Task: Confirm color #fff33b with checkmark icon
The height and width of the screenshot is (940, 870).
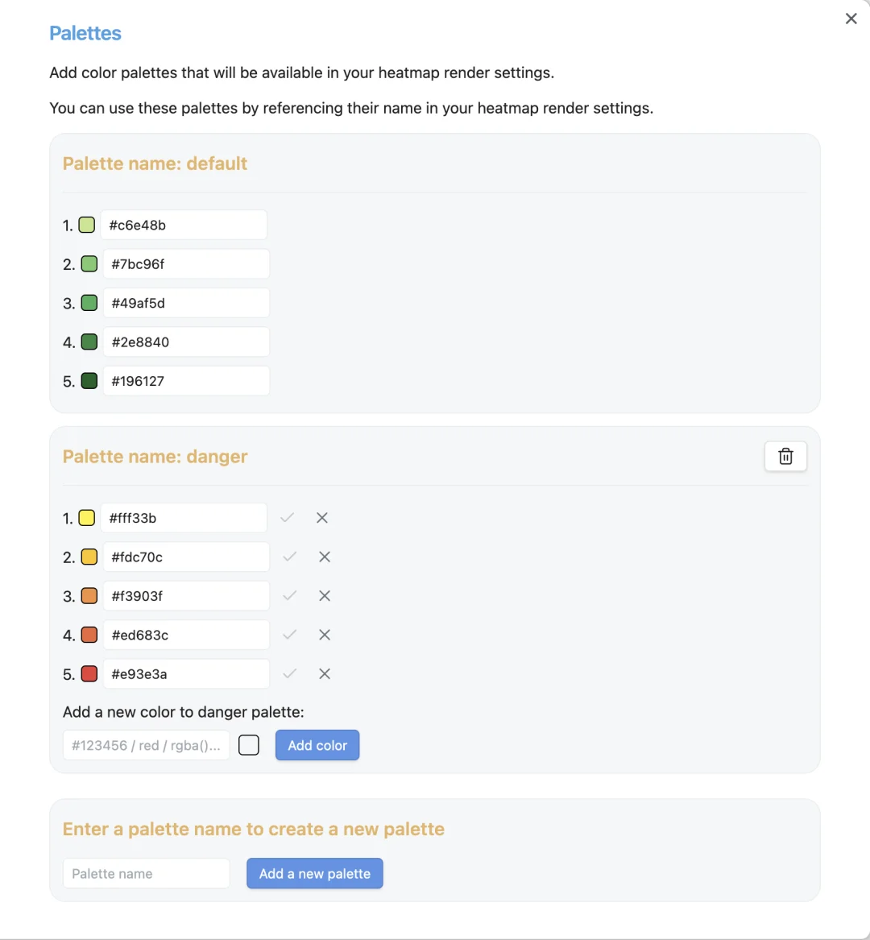Action: (x=288, y=518)
